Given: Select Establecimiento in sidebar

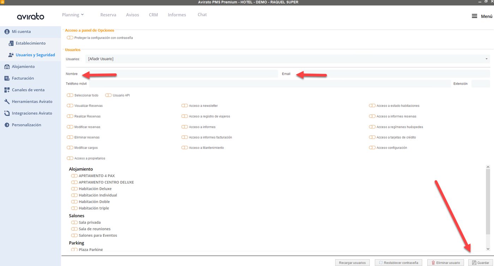Looking at the screenshot, I should click(31, 43).
